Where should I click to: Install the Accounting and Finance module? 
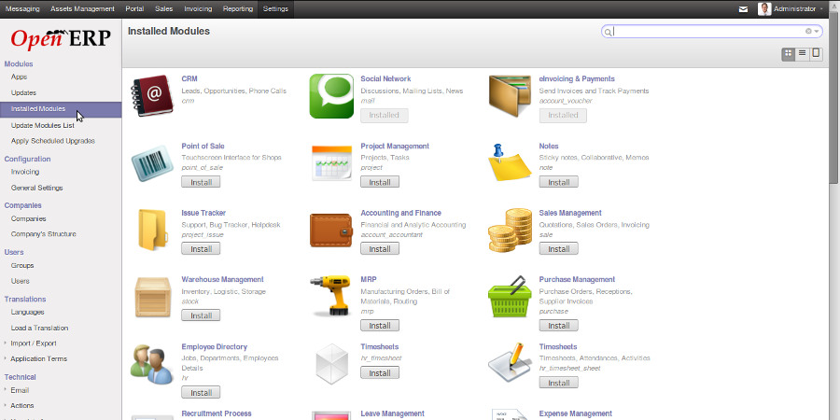pyautogui.click(x=380, y=249)
